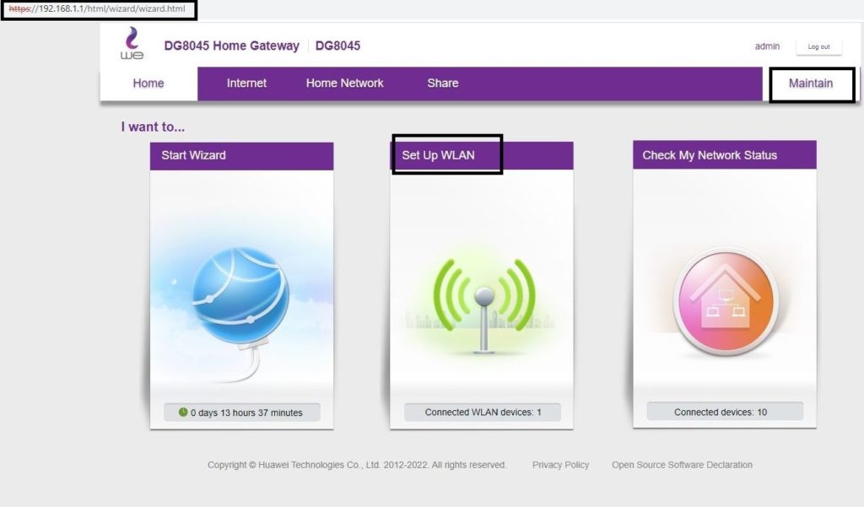Open the Open Source Software Declaration link

point(682,465)
